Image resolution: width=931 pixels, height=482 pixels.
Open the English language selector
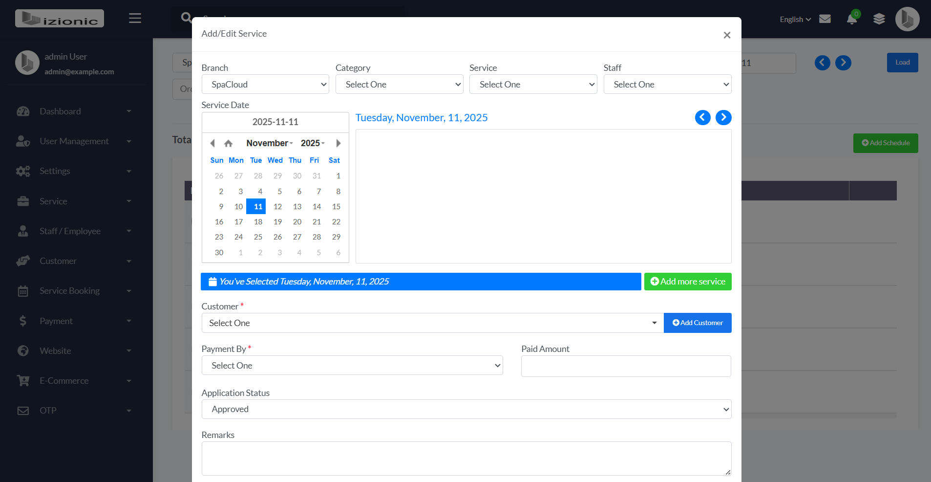(794, 19)
